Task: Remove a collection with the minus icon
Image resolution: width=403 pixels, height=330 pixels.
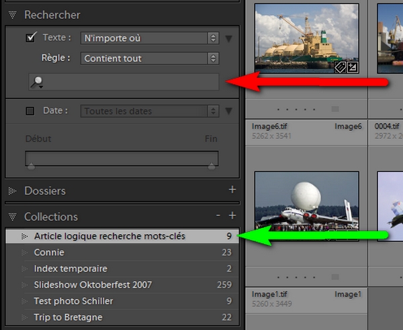Action: 218,216
